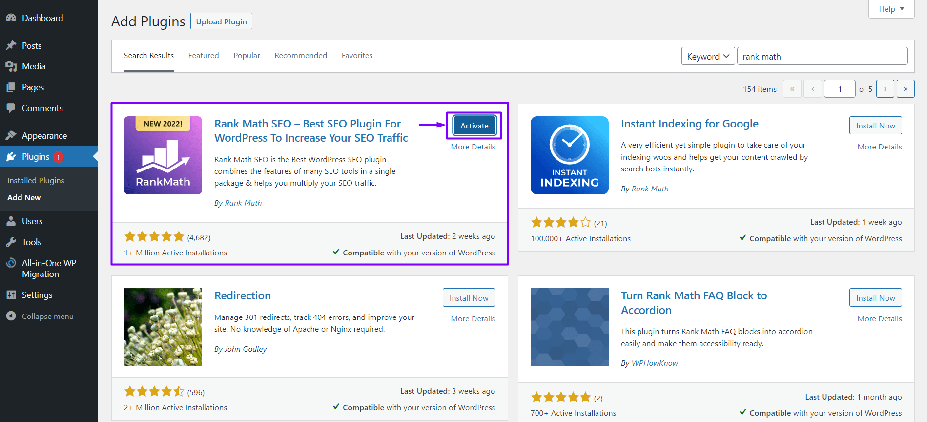Open Turn Rank Math FAQ Block title
Screen dimensions: 927x422
click(x=694, y=303)
